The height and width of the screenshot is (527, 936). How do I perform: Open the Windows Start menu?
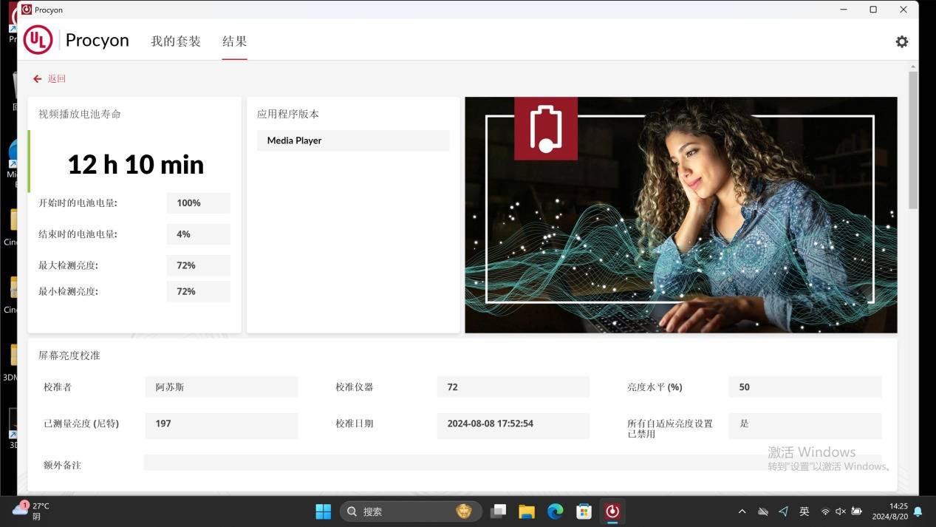point(324,511)
